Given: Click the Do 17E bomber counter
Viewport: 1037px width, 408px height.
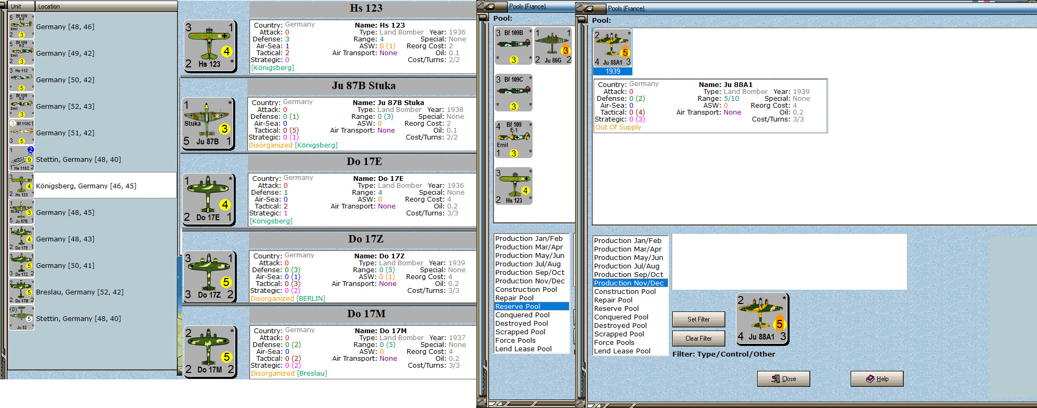Looking at the screenshot, I should pos(209,199).
